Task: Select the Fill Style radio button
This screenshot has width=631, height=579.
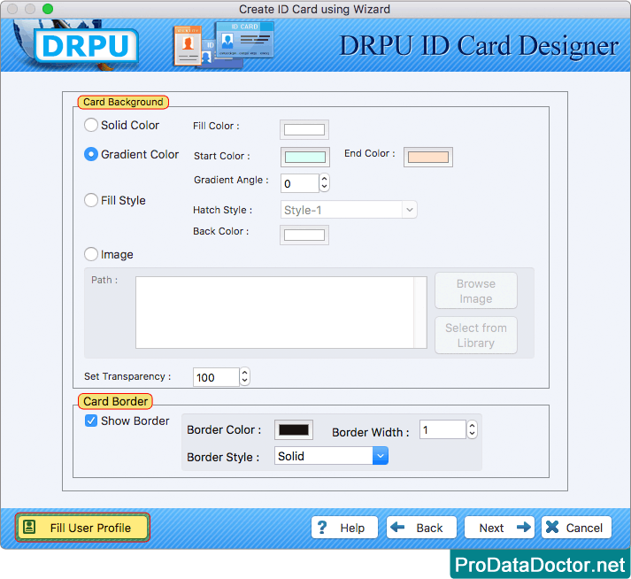Action: tap(91, 200)
